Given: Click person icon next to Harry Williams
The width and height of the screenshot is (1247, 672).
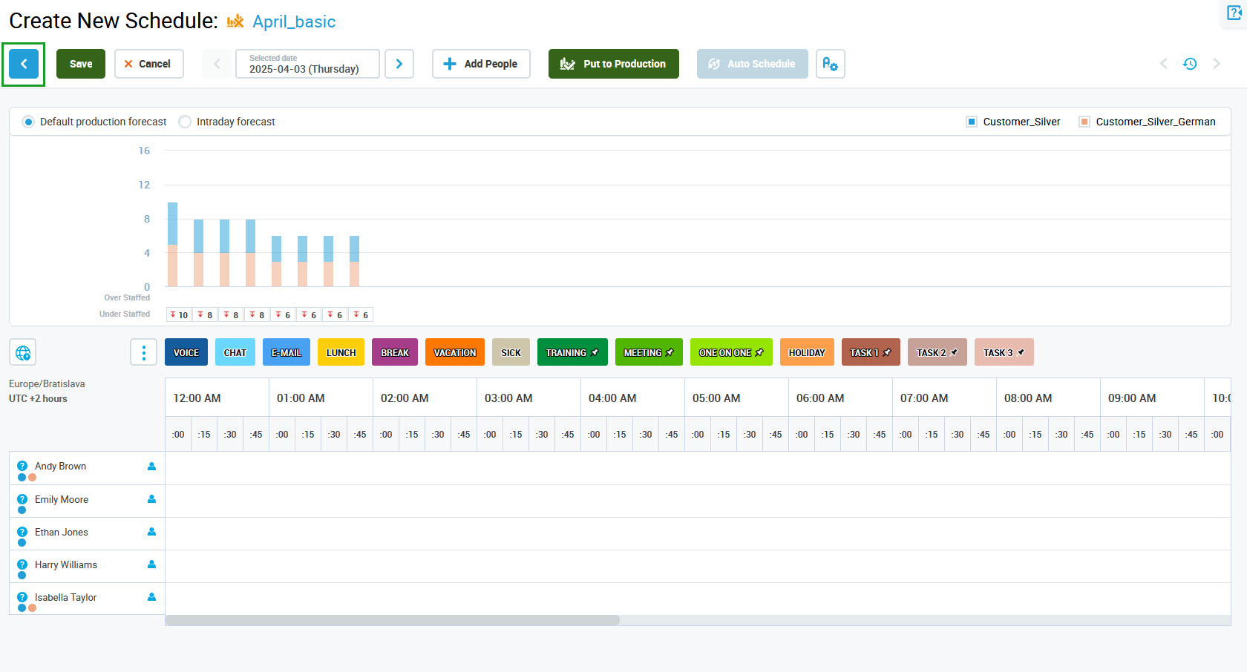Looking at the screenshot, I should click(x=151, y=564).
